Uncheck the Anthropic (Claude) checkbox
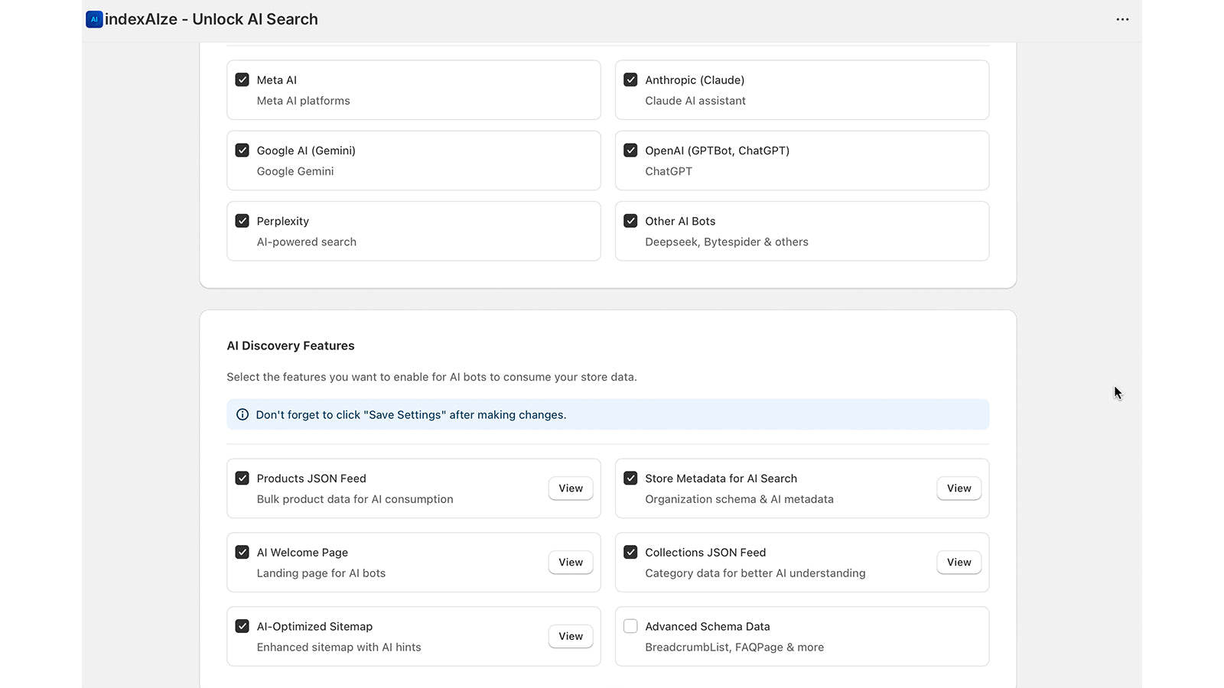Image resolution: width=1224 pixels, height=688 pixels. [x=630, y=80]
